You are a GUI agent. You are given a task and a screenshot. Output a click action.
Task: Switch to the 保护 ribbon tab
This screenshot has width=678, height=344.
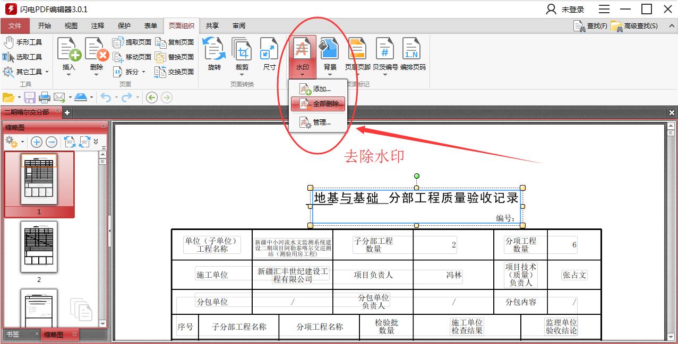click(x=124, y=25)
